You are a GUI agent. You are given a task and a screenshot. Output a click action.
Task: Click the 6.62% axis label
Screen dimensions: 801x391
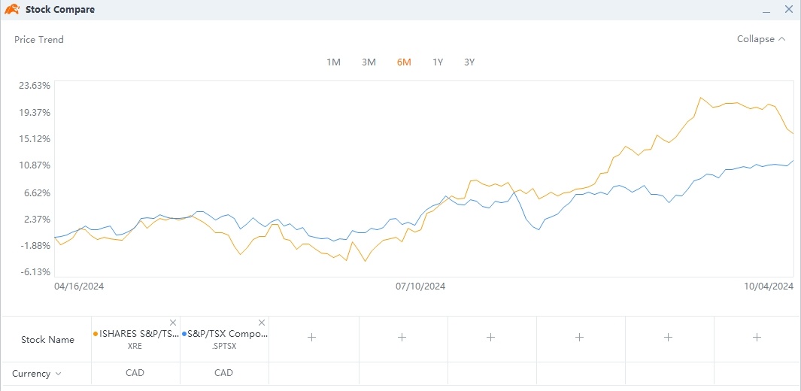(x=37, y=193)
